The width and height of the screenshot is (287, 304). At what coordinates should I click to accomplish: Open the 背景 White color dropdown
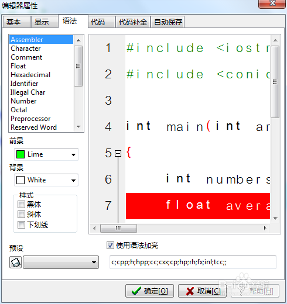coord(73,180)
